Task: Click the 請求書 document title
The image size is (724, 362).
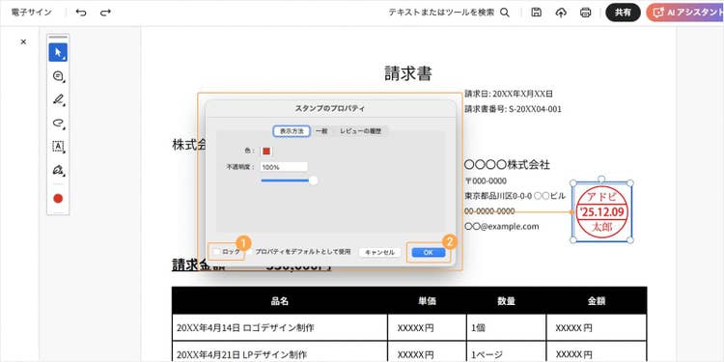Action: pos(408,73)
